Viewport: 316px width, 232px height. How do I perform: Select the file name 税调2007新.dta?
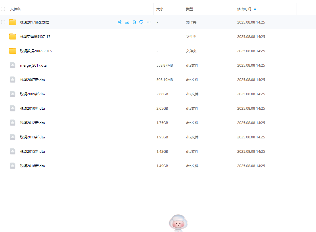[x=32, y=80]
